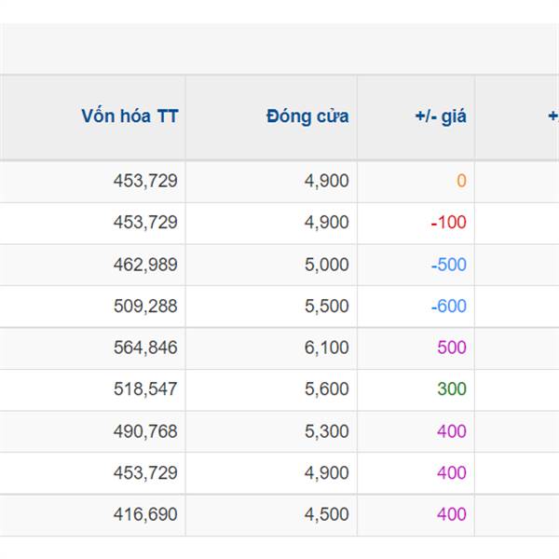Image resolution: width=559 pixels, height=559 pixels.
Task: Select the 509,288 market cap cell
Action: click(x=145, y=306)
